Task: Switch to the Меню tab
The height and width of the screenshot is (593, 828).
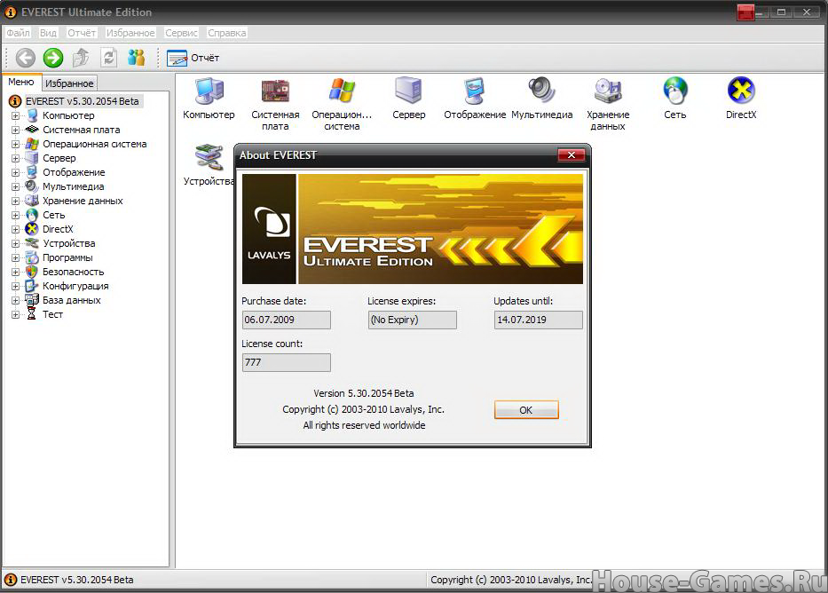Action: [x=21, y=83]
